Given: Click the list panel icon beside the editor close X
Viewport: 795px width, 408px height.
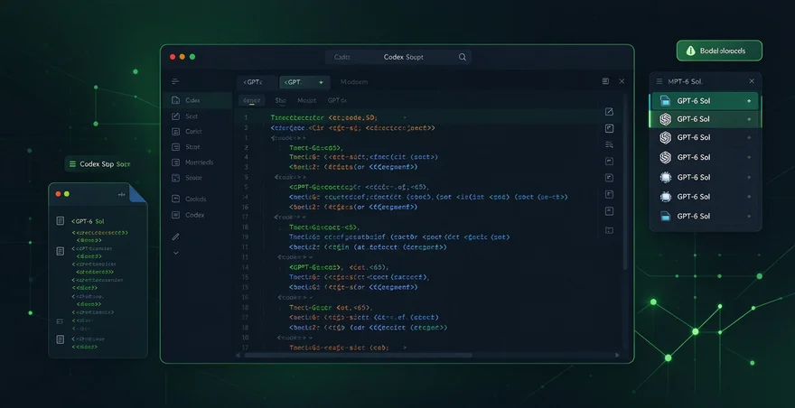Looking at the screenshot, I should click(x=605, y=81).
